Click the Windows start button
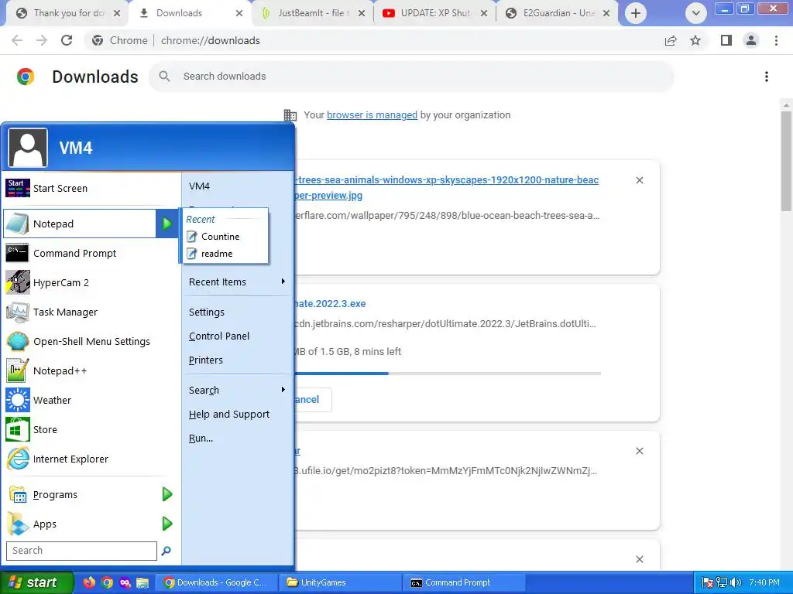 [36, 582]
